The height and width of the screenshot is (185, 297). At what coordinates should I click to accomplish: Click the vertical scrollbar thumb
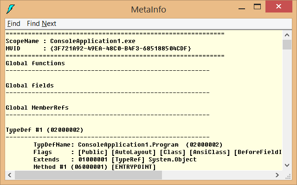pos(287,44)
